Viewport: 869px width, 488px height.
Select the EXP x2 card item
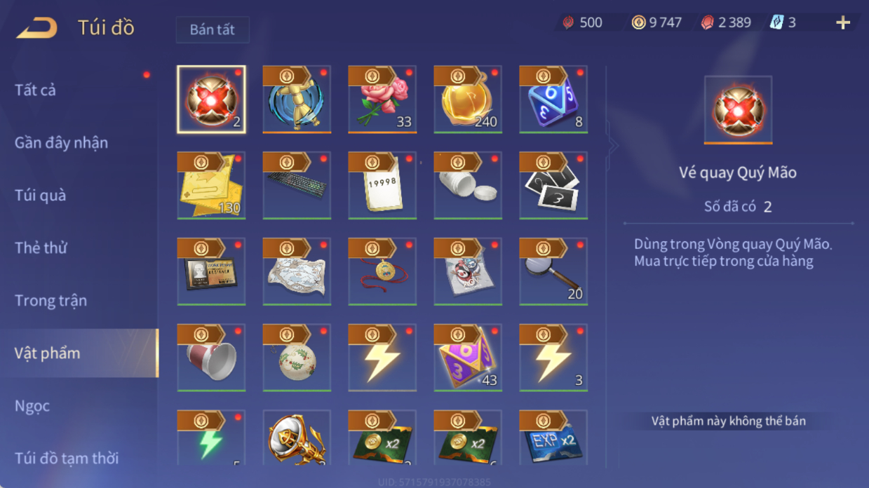(553, 438)
